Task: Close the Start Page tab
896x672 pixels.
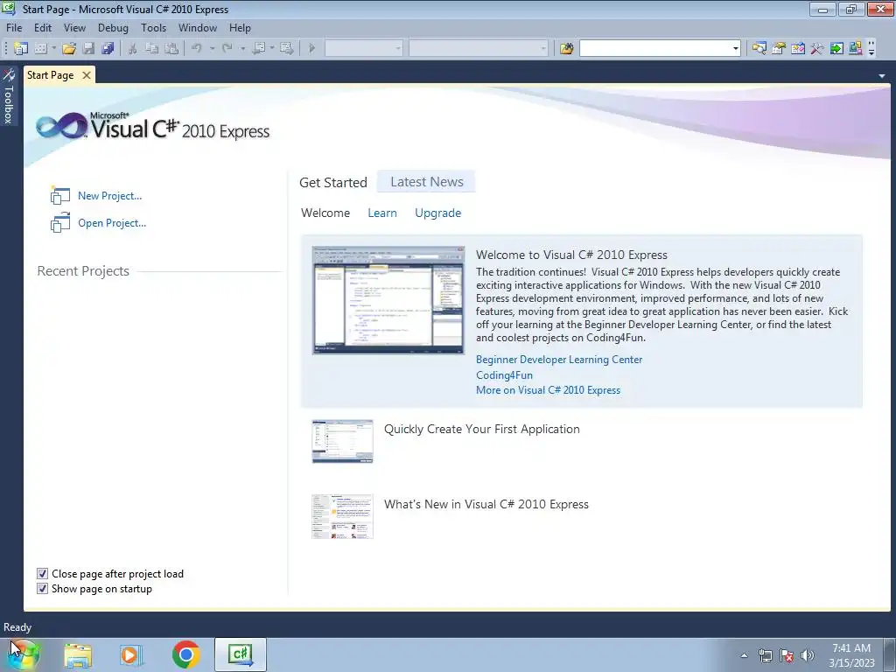Action: 87,75
